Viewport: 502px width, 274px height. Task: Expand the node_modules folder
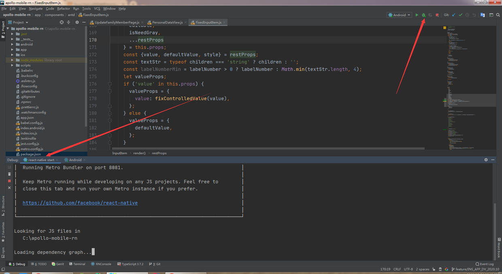[x=13, y=60]
